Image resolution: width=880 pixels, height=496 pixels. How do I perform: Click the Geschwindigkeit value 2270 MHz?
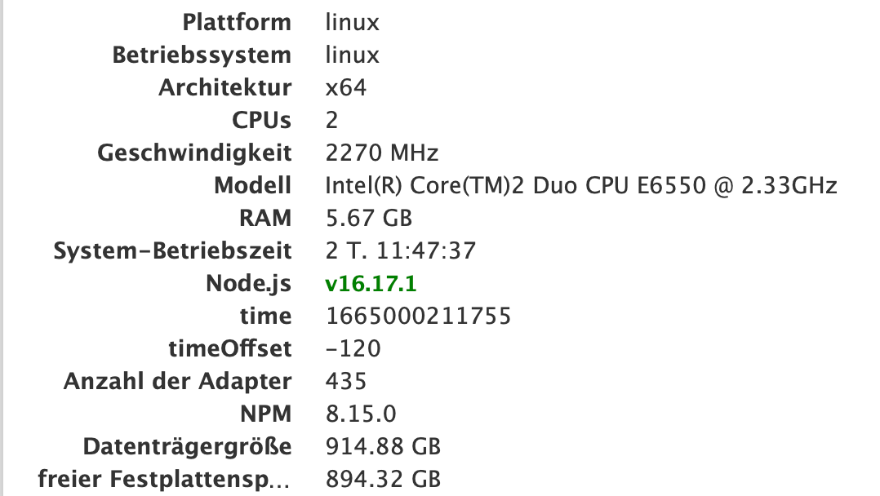point(381,153)
